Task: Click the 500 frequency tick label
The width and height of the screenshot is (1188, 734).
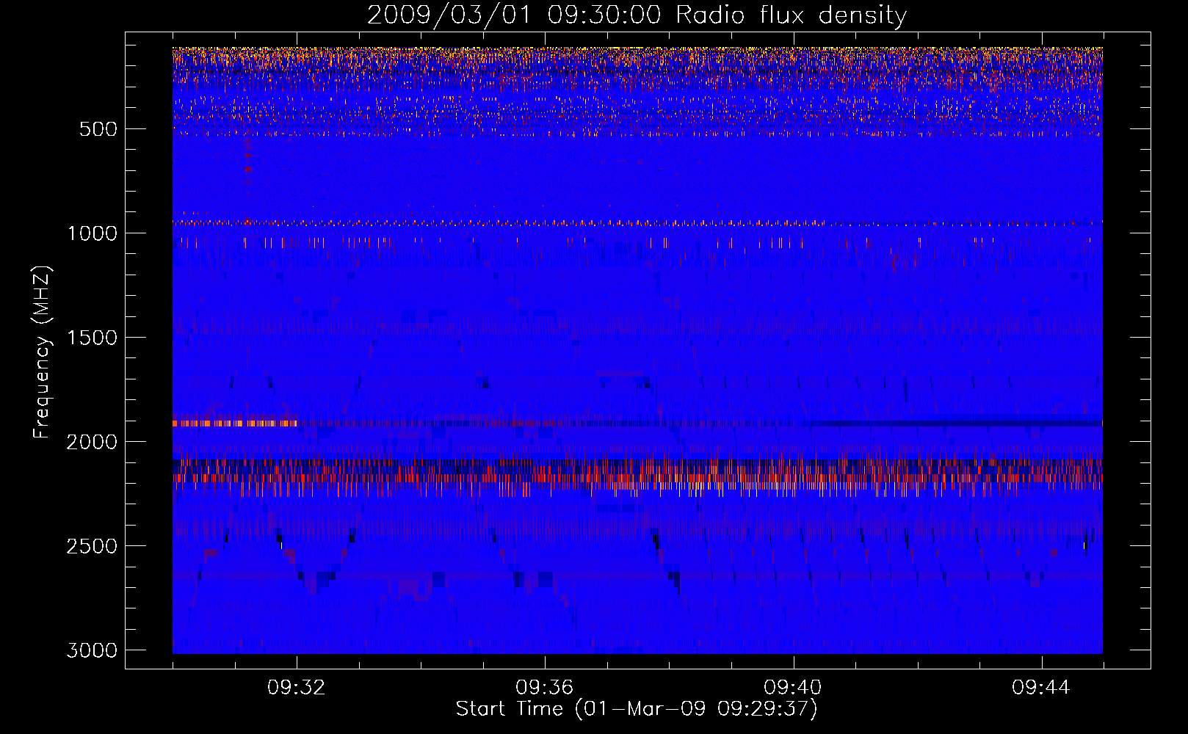Action: point(98,129)
